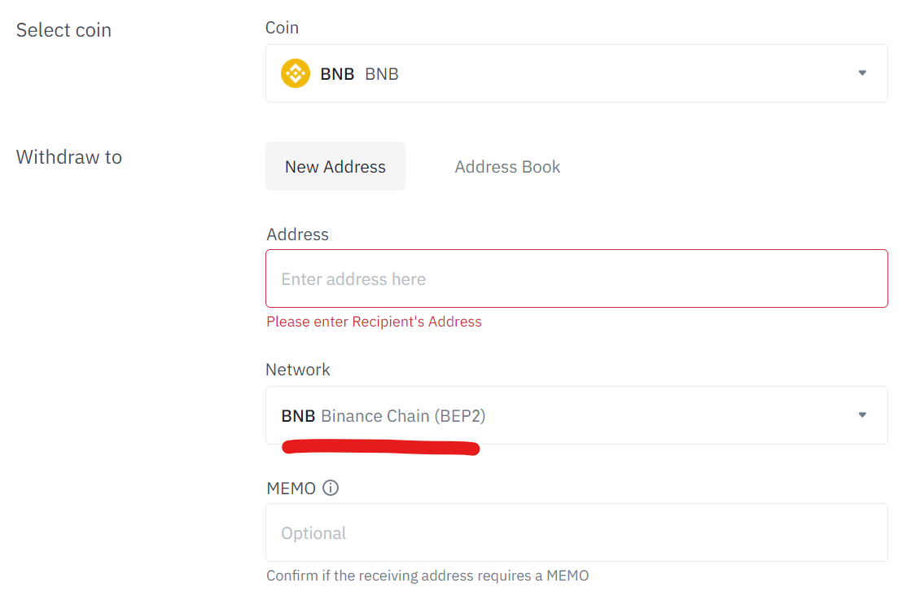Switch to the Address Book tab
This screenshot has height=596, width=907.
click(507, 167)
